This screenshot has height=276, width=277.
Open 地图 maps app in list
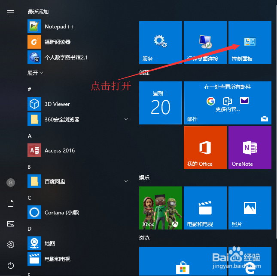(78, 243)
